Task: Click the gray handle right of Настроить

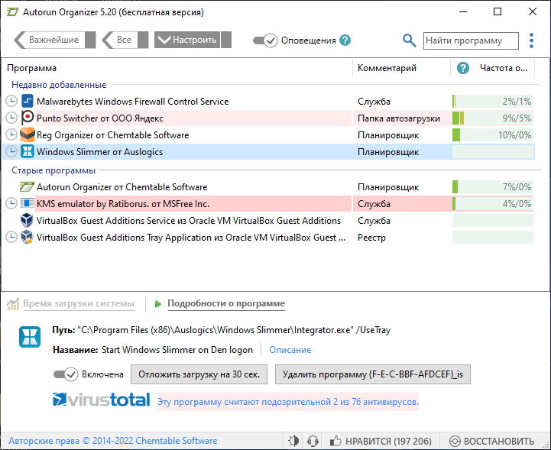Action: tap(226, 40)
